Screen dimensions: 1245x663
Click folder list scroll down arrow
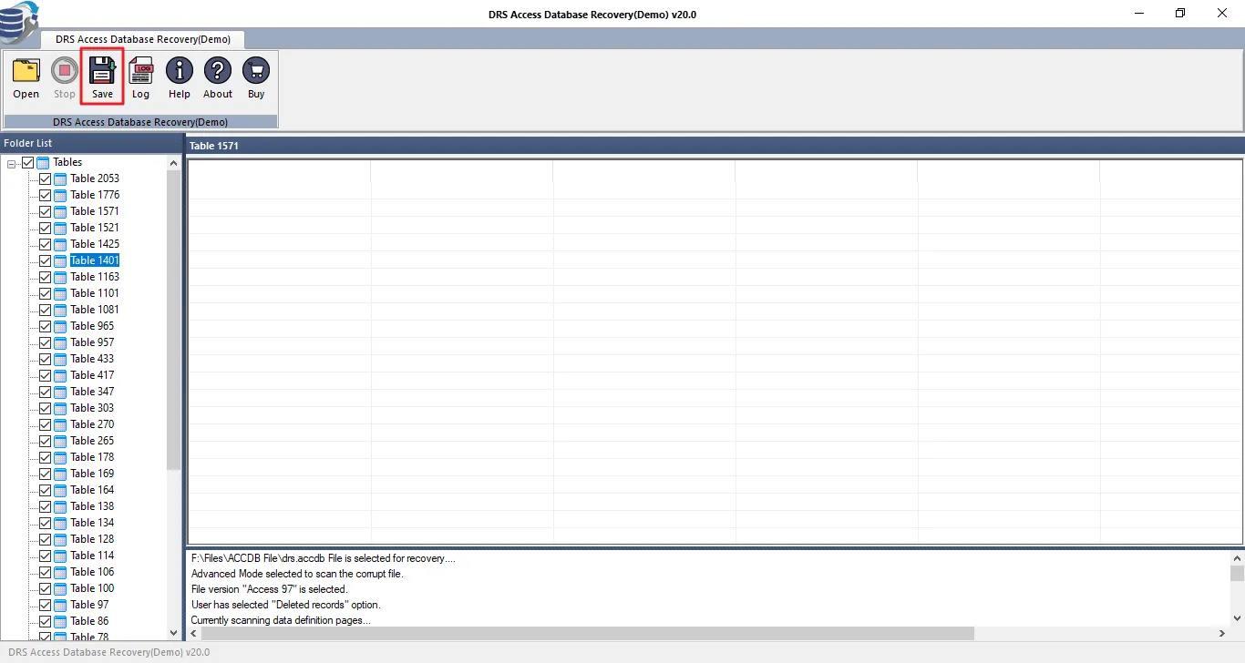point(174,632)
